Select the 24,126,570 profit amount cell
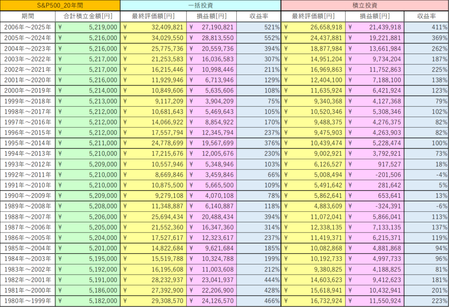 tap(211, 301)
